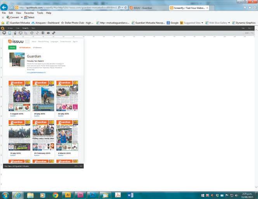Launch Photoshop from the taskbar

[93, 195]
